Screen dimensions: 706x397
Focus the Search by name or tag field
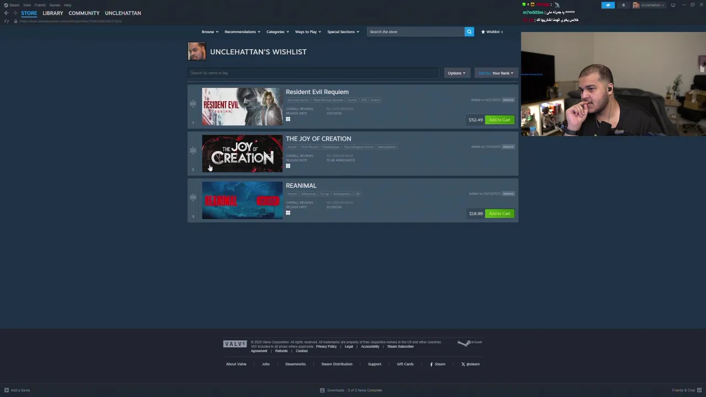click(x=313, y=73)
